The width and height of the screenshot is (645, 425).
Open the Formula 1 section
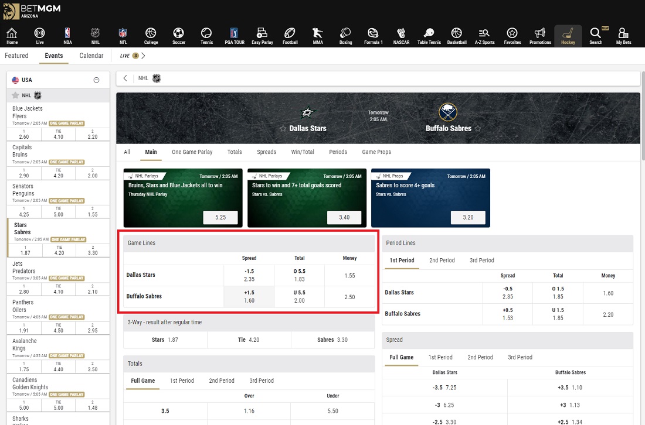[x=373, y=36]
